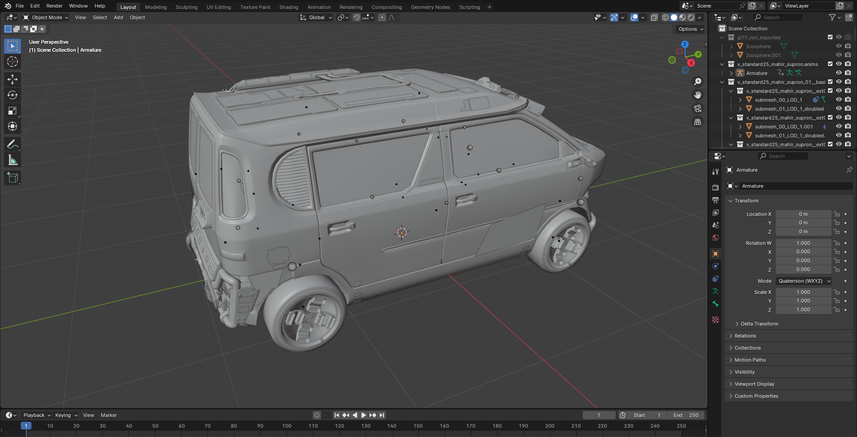Open the rotation Mode Quaternion dropdown
Image resolution: width=857 pixels, height=437 pixels.
pyautogui.click(x=803, y=281)
